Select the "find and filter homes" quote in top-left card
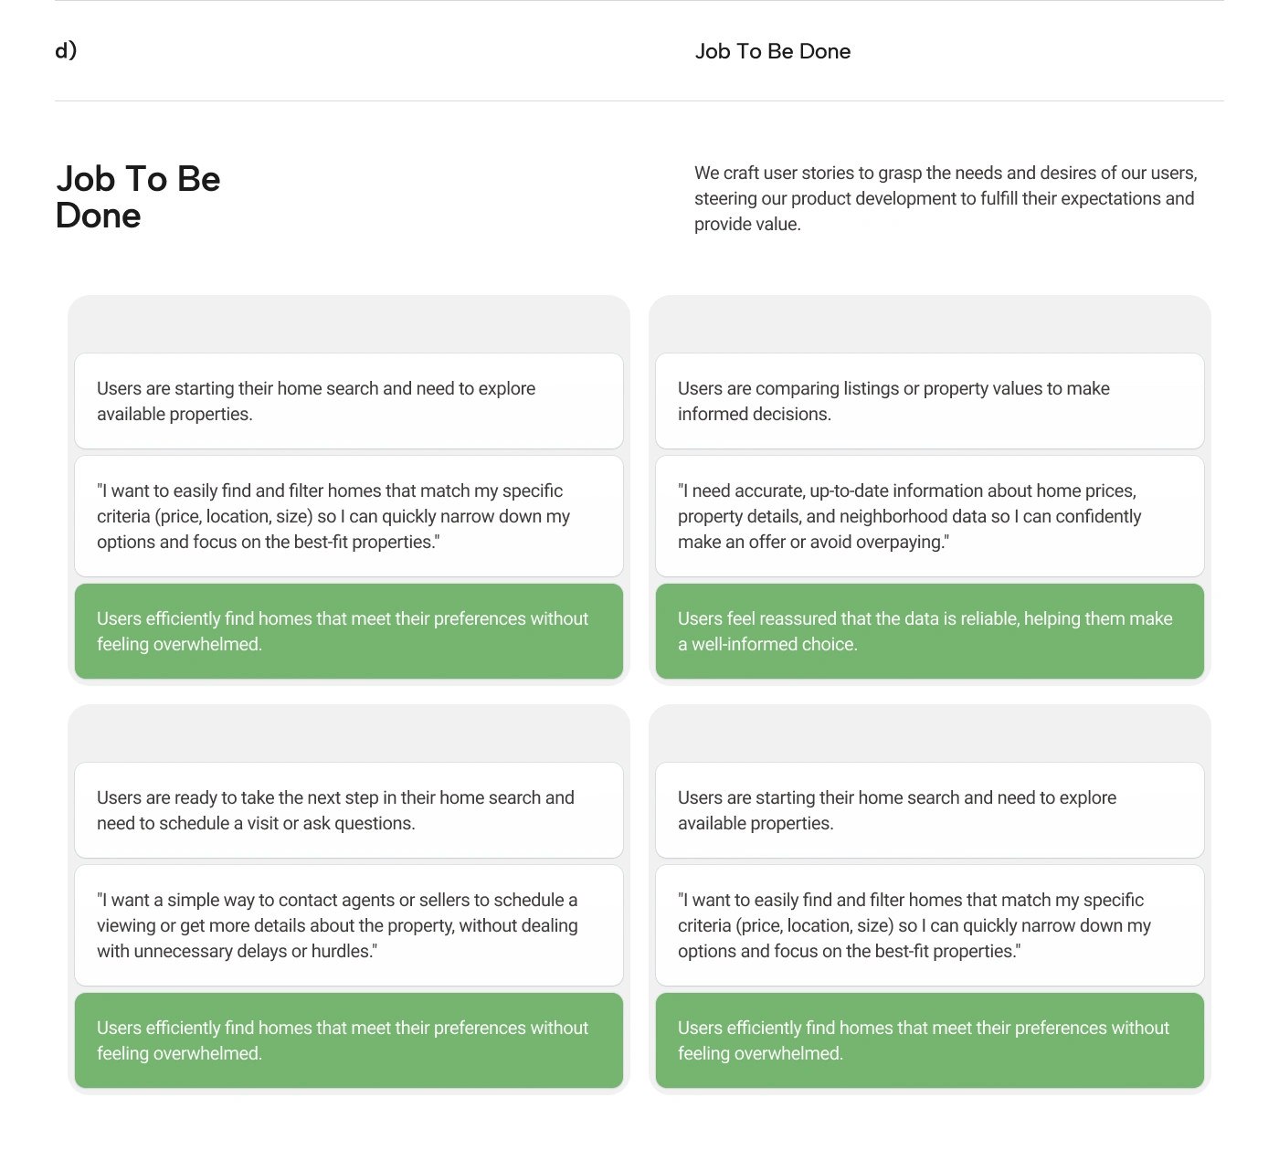Viewport: 1279px width, 1150px height. (x=348, y=516)
